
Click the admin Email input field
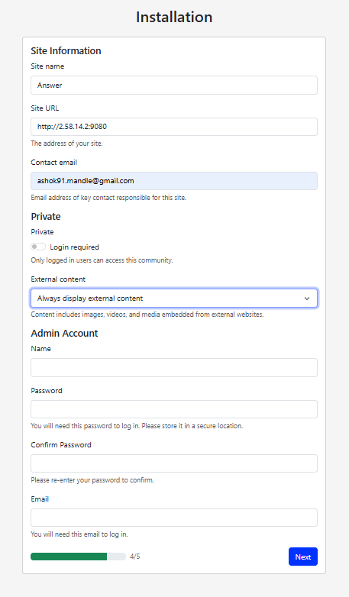[174, 518]
